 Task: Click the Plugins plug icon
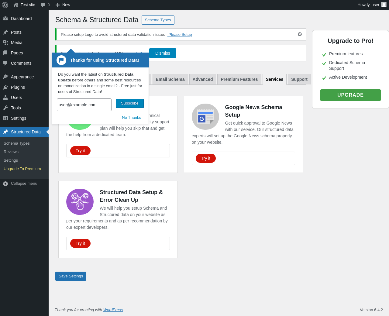pos(5,87)
